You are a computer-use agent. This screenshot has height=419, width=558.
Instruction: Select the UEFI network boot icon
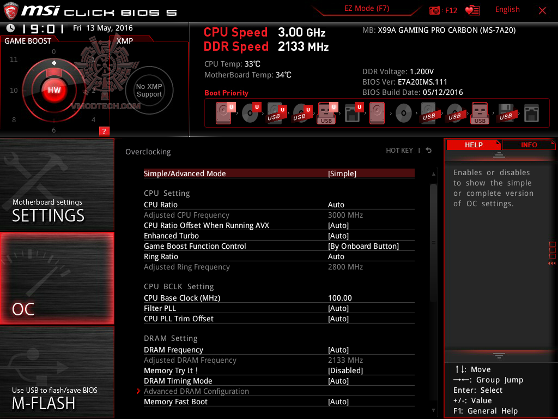coord(354,113)
